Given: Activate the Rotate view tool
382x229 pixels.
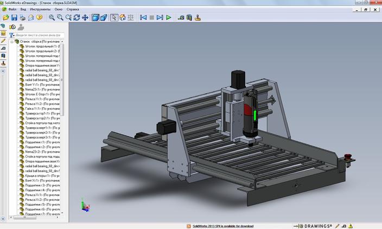Looking at the screenshot, I should 77,17.
